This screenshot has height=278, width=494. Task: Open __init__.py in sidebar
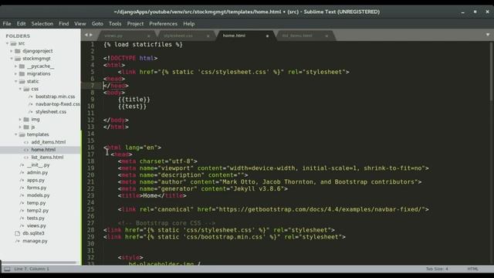pyautogui.click(x=38, y=164)
